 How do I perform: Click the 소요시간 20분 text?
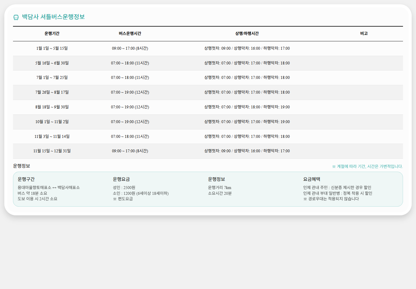220,193
